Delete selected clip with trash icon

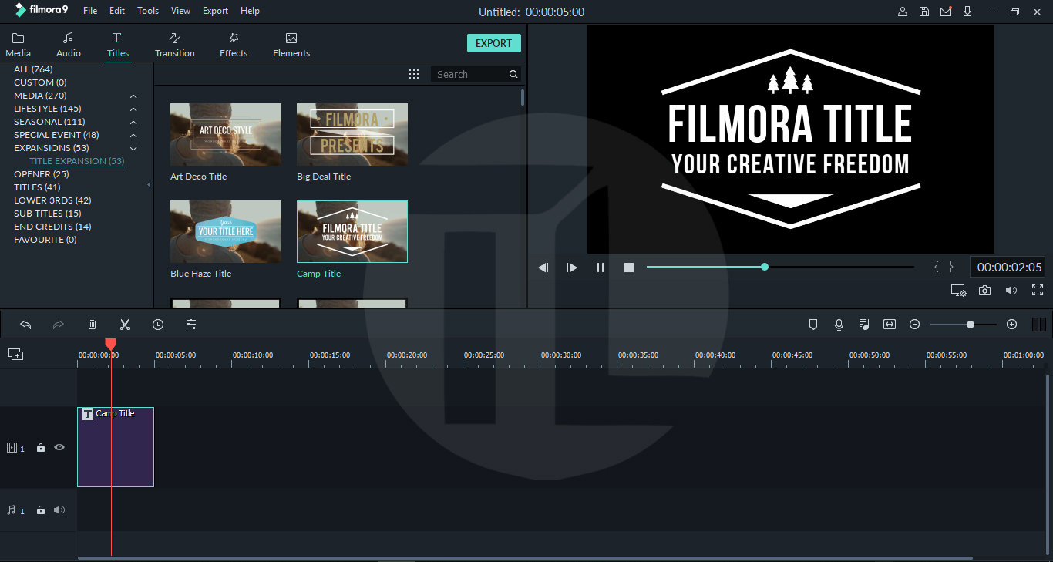point(92,325)
